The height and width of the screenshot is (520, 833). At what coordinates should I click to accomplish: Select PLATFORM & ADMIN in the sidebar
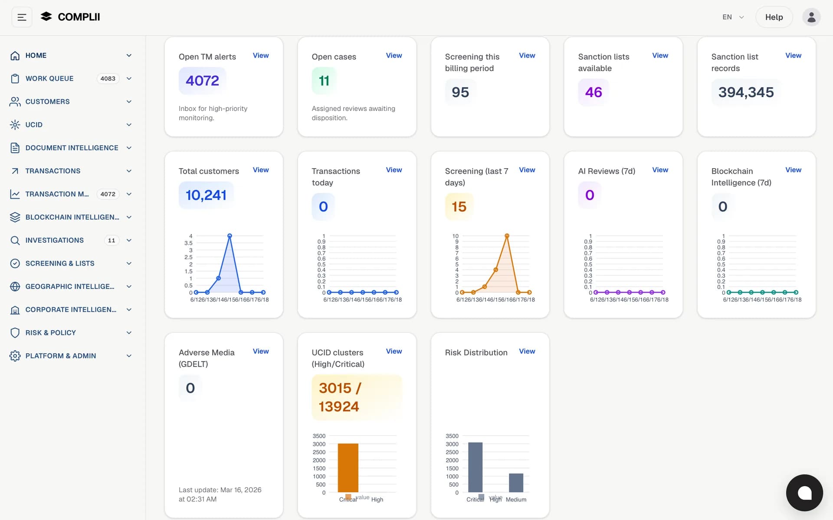pyautogui.click(x=72, y=356)
